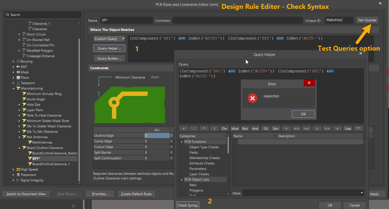Viewport: 389px width, 209px height.
Task: Click the Routing category icon in tree
Action: [18, 61]
